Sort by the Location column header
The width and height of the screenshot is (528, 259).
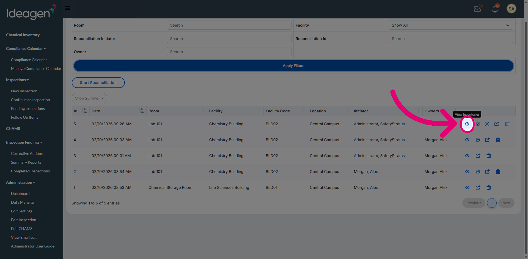tap(329, 111)
